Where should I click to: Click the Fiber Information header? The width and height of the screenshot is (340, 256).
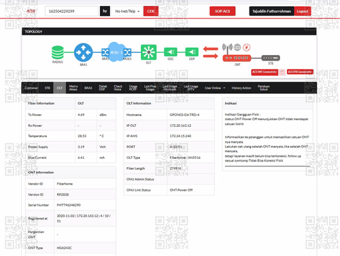click(41, 103)
